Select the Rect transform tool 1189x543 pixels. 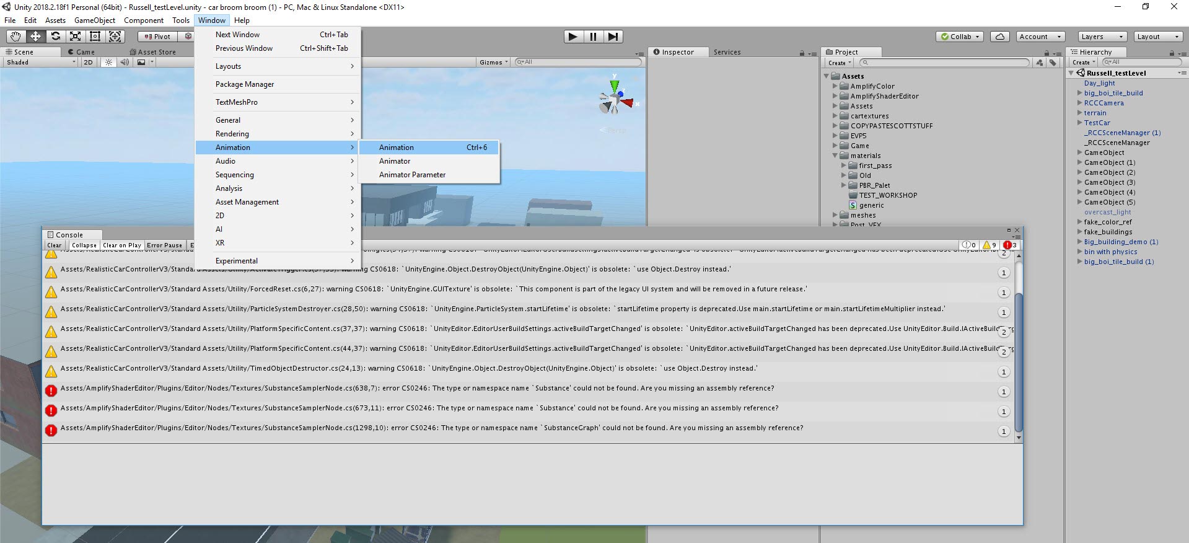95,37
